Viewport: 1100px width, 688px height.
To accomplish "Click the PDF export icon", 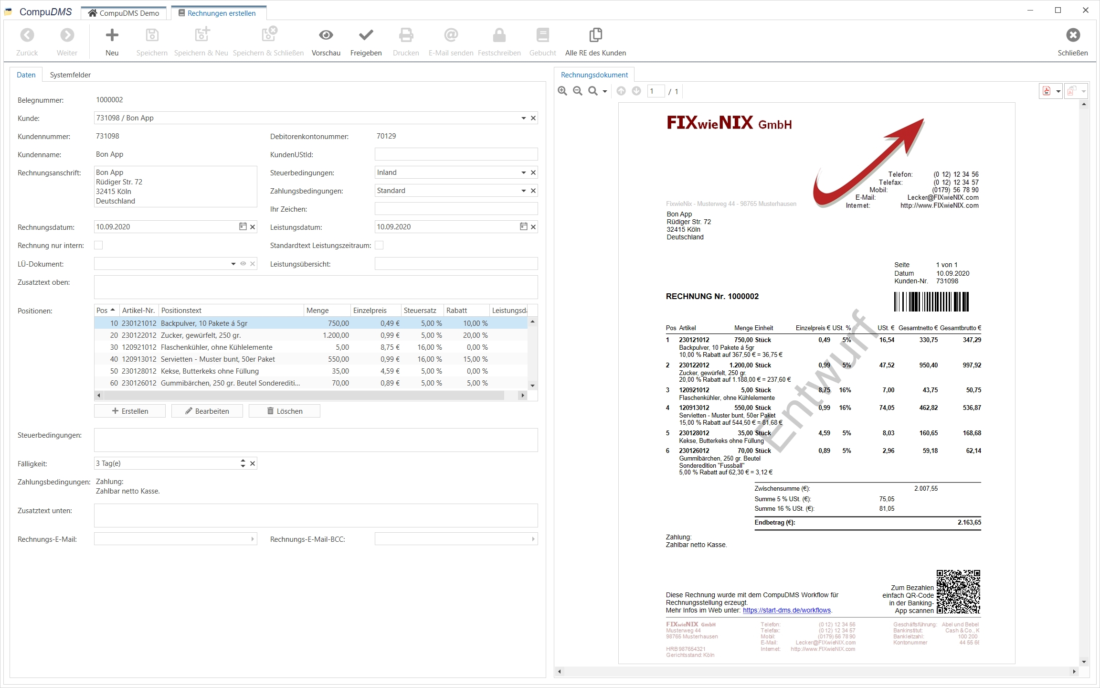I will tap(1047, 91).
